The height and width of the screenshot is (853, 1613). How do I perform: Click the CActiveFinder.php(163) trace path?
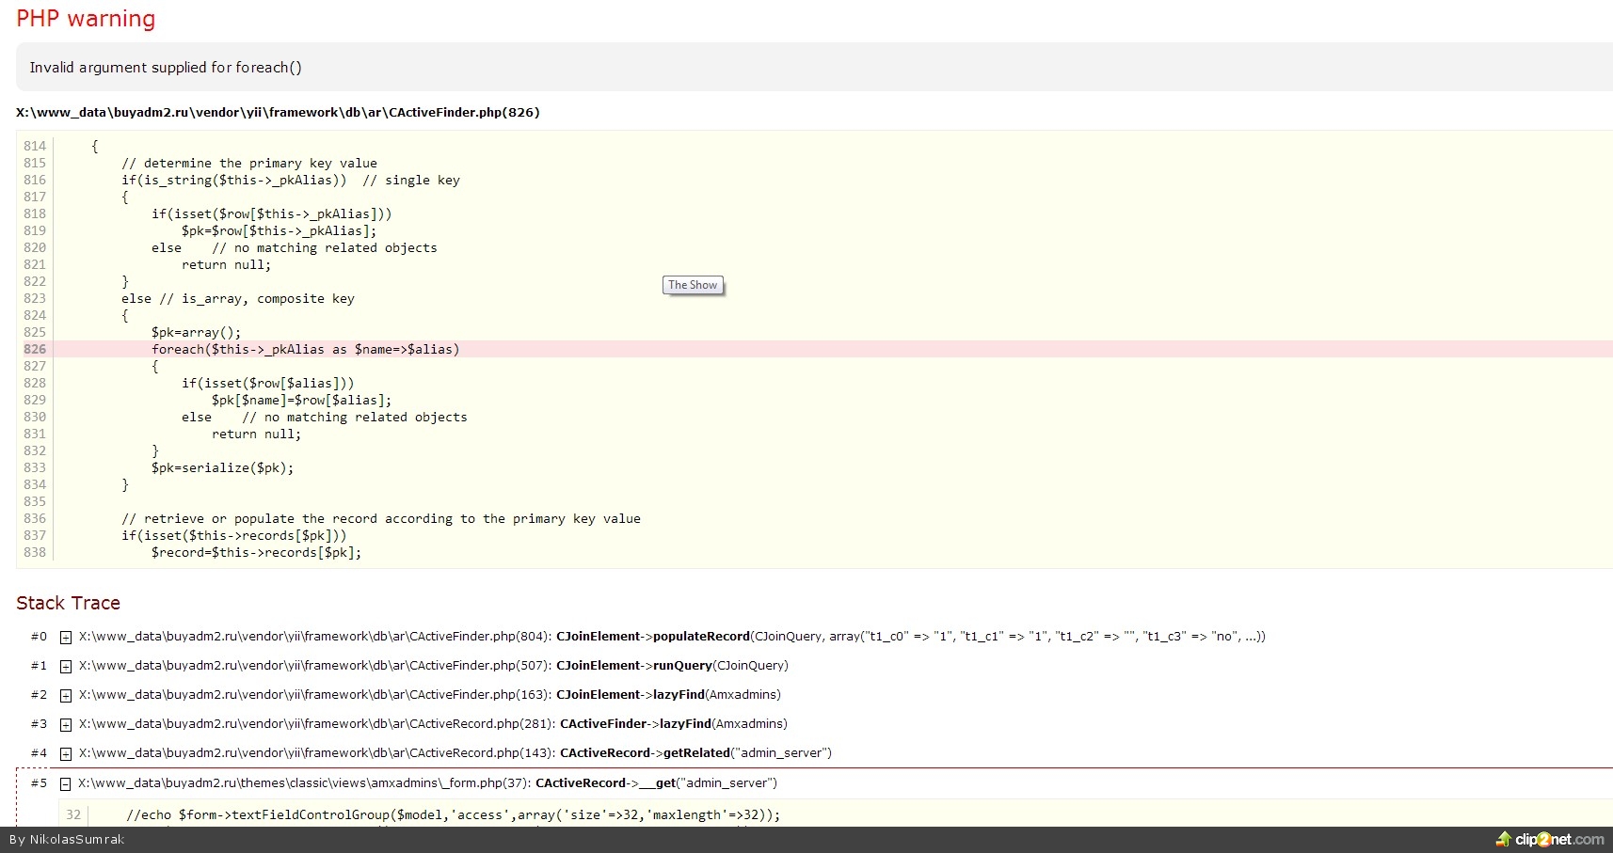pos(314,695)
